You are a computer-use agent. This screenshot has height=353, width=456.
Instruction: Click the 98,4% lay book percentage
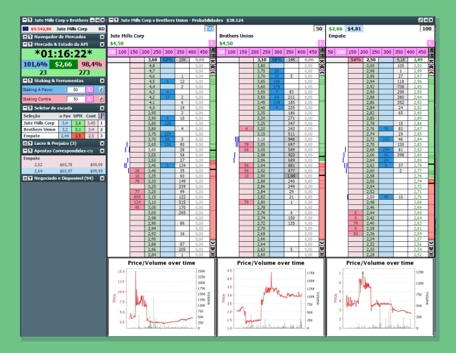click(91, 64)
